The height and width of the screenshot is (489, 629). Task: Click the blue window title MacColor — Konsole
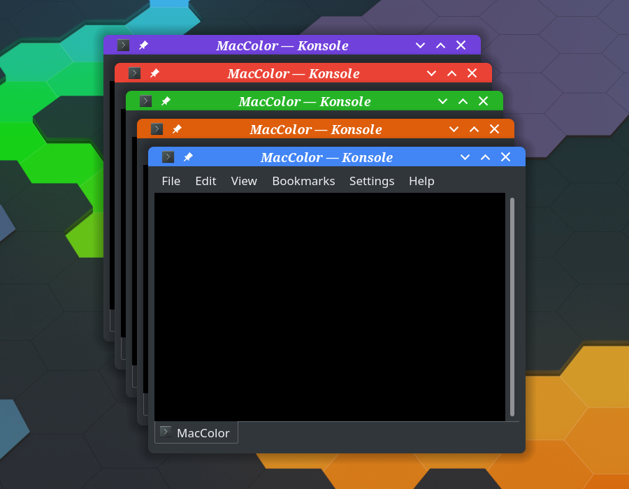coord(326,157)
